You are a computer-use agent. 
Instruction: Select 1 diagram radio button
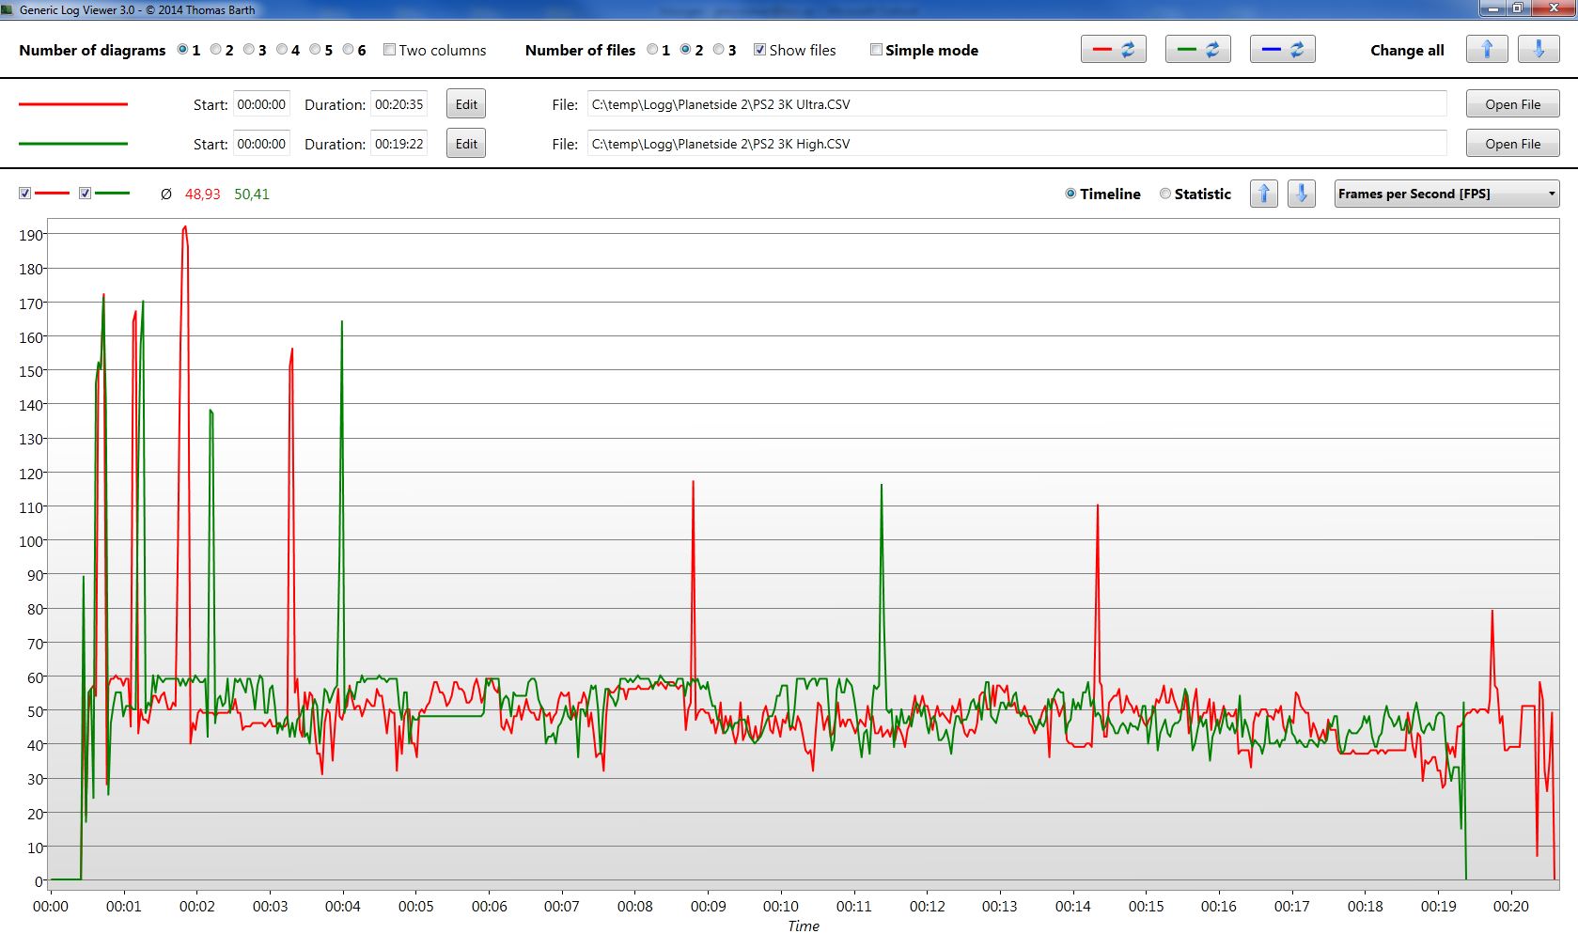(x=182, y=50)
